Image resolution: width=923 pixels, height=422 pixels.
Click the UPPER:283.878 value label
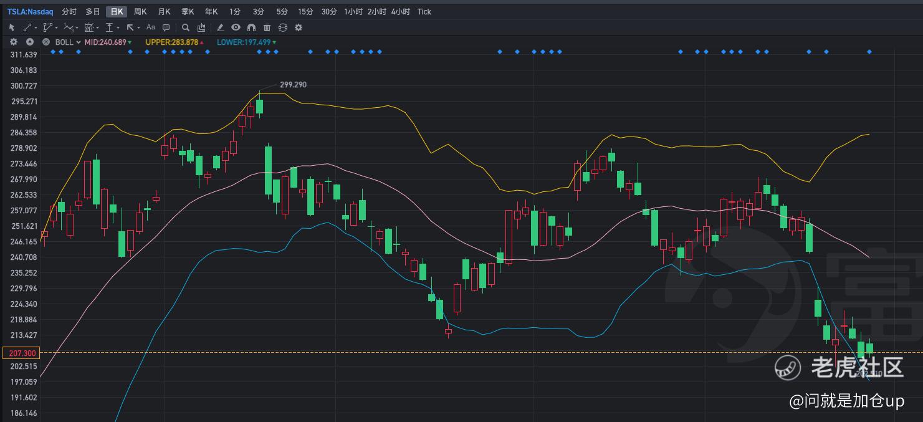click(171, 42)
